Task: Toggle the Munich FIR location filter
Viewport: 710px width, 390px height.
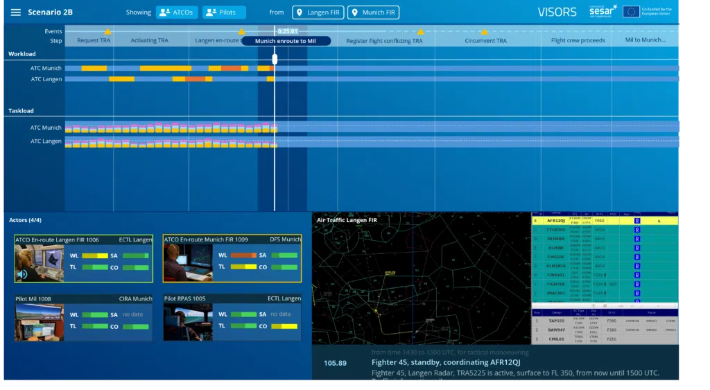Action: point(374,12)
